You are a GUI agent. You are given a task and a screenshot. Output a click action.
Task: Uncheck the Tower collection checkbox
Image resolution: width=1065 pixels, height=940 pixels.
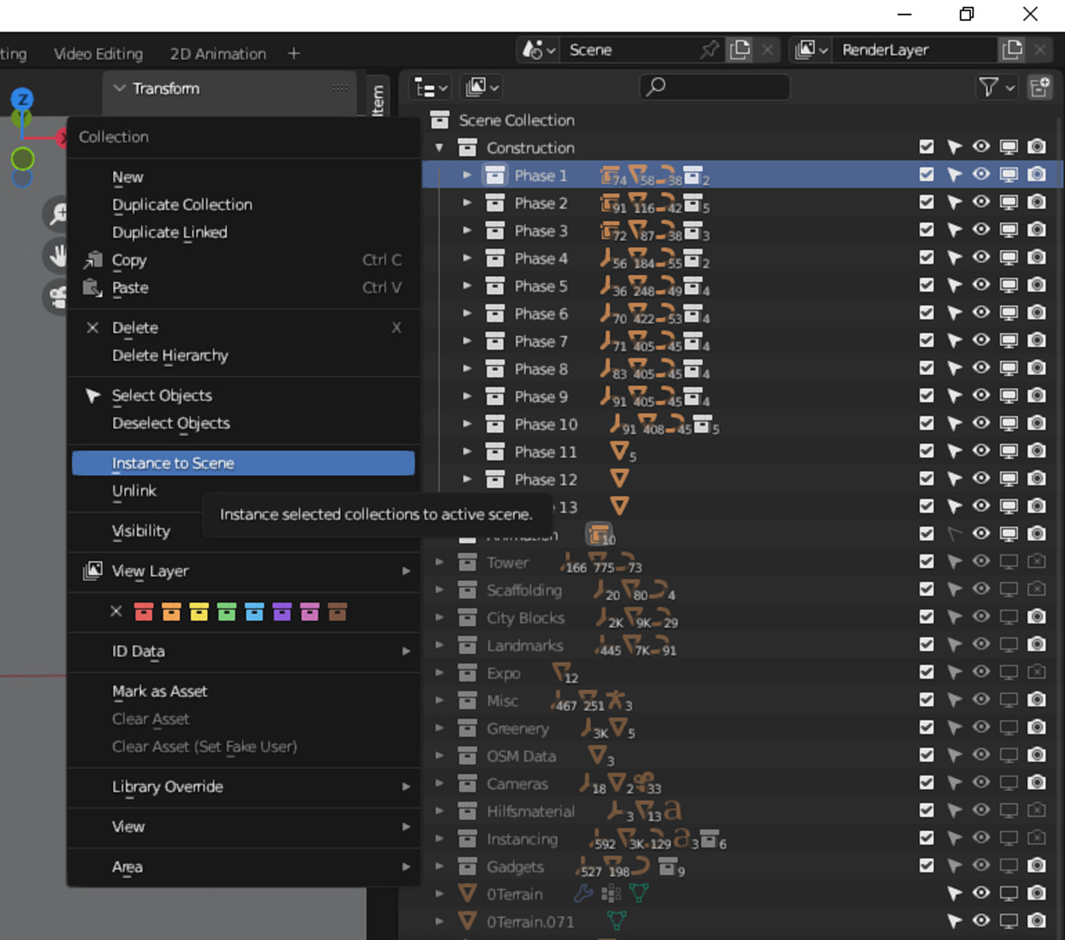coord(926,562)
